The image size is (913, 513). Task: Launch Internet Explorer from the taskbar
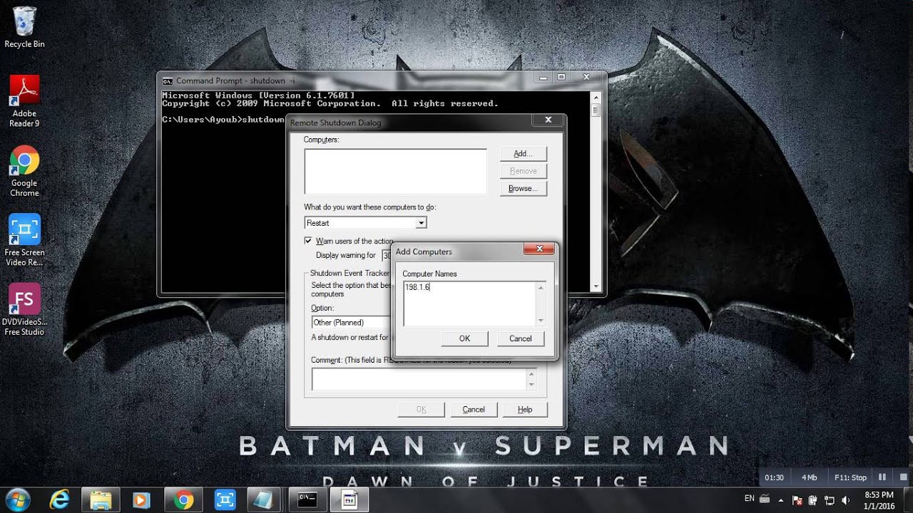[x=59, y=500]
